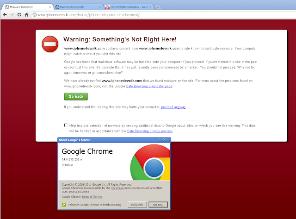Open the proceed anyway link
296x219 pixels.
(x=173, y=107)
